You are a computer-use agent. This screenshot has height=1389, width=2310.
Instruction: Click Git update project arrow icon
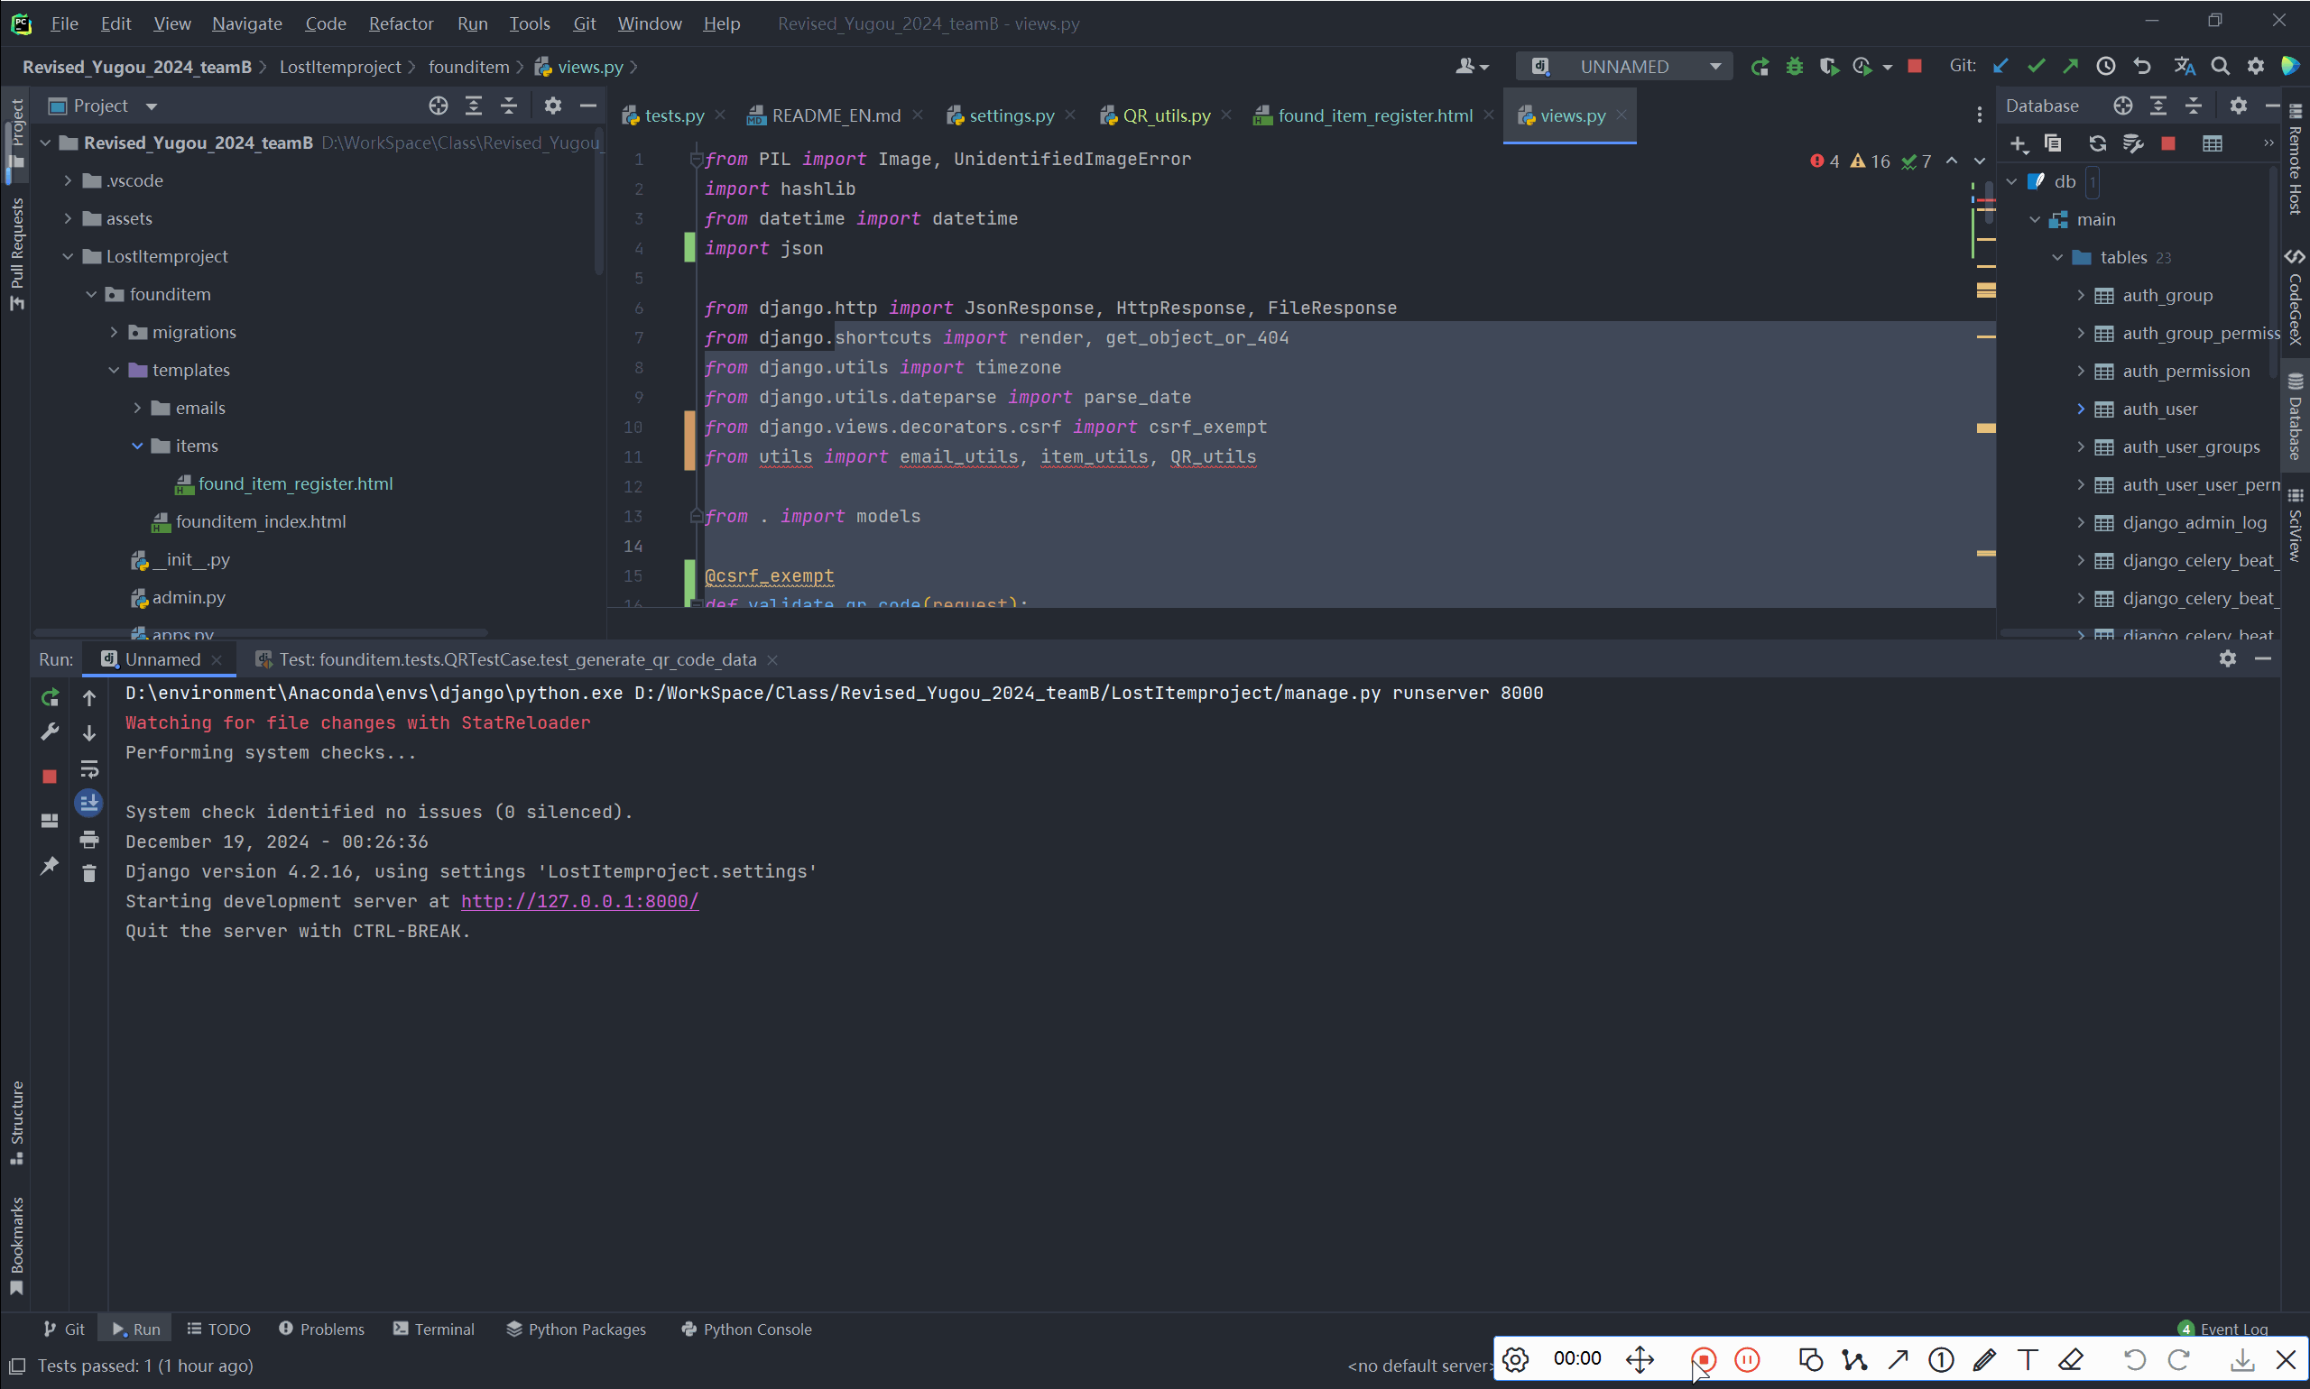click(x=2000, y=67)
